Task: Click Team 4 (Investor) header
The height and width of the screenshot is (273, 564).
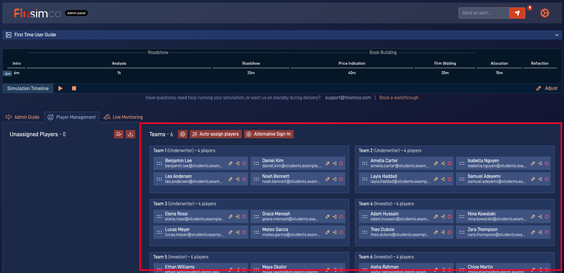Action: click(386, 204)
